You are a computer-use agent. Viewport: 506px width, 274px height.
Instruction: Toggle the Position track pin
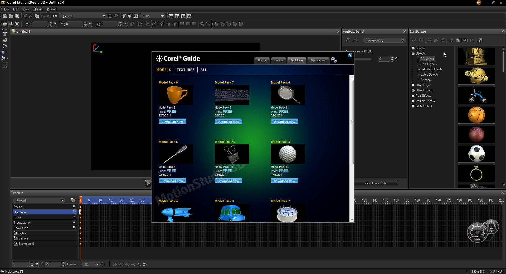click(x=74, y=207)
